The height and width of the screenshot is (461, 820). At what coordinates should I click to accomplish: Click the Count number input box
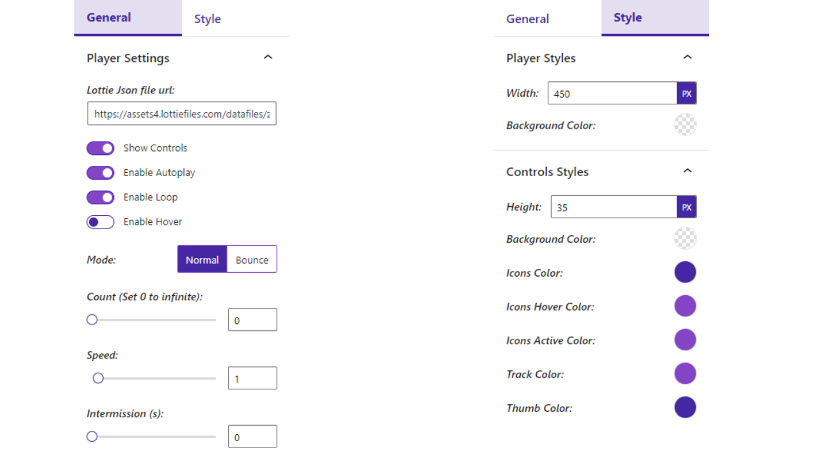point(252,320)
